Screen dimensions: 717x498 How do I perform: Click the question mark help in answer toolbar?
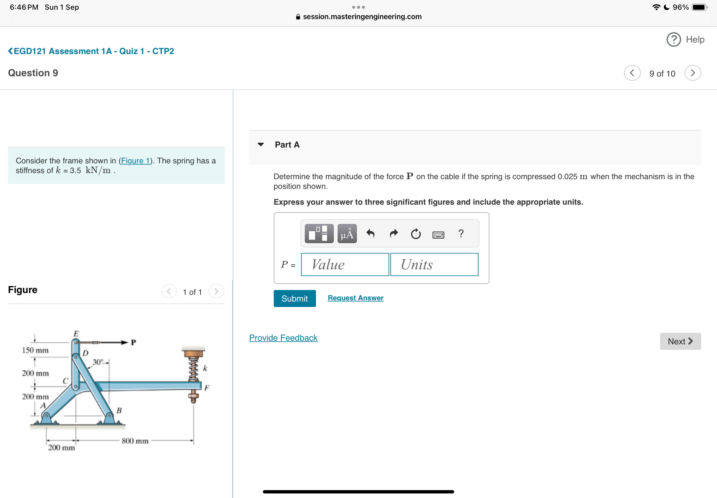pos(461,234)
